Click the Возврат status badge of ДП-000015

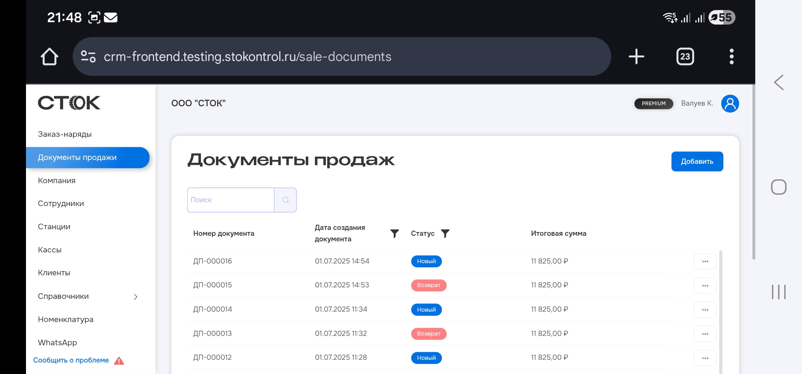click(x=428, y=285)
